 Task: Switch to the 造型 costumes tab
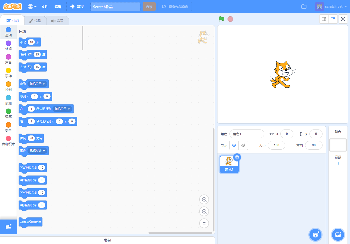tap(35, 21)
